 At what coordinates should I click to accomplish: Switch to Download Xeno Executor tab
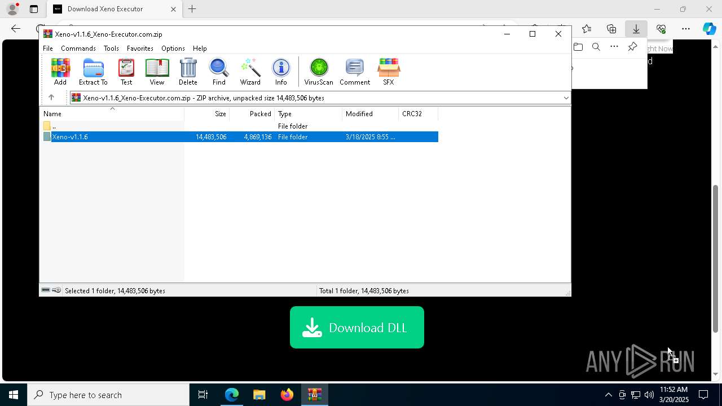tap(115, 9)
